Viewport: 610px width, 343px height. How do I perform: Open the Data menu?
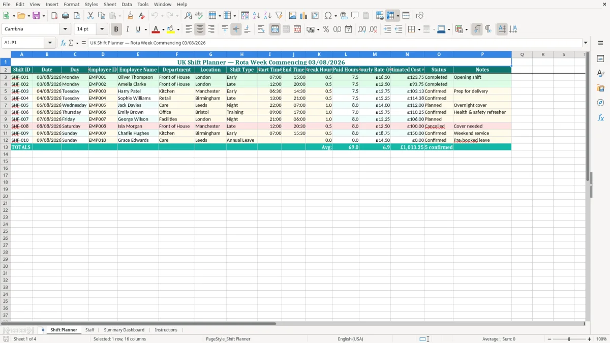[127, 4]
